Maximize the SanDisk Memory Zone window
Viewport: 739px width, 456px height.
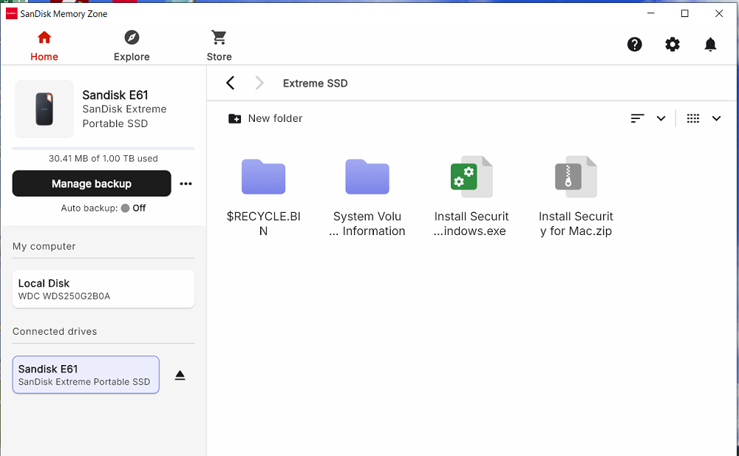tap(685, 13)
